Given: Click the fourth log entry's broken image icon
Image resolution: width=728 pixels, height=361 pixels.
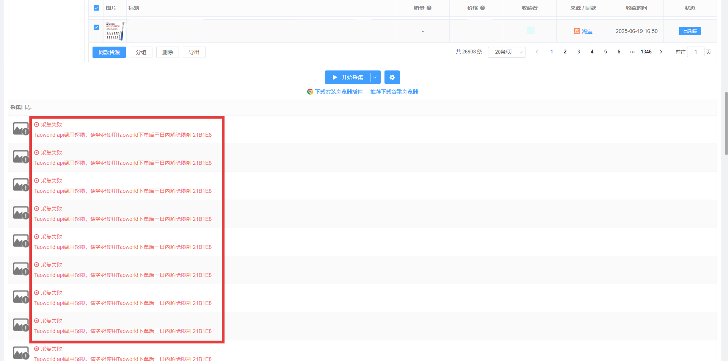Looking at the screenshot, I should (21, 213).
